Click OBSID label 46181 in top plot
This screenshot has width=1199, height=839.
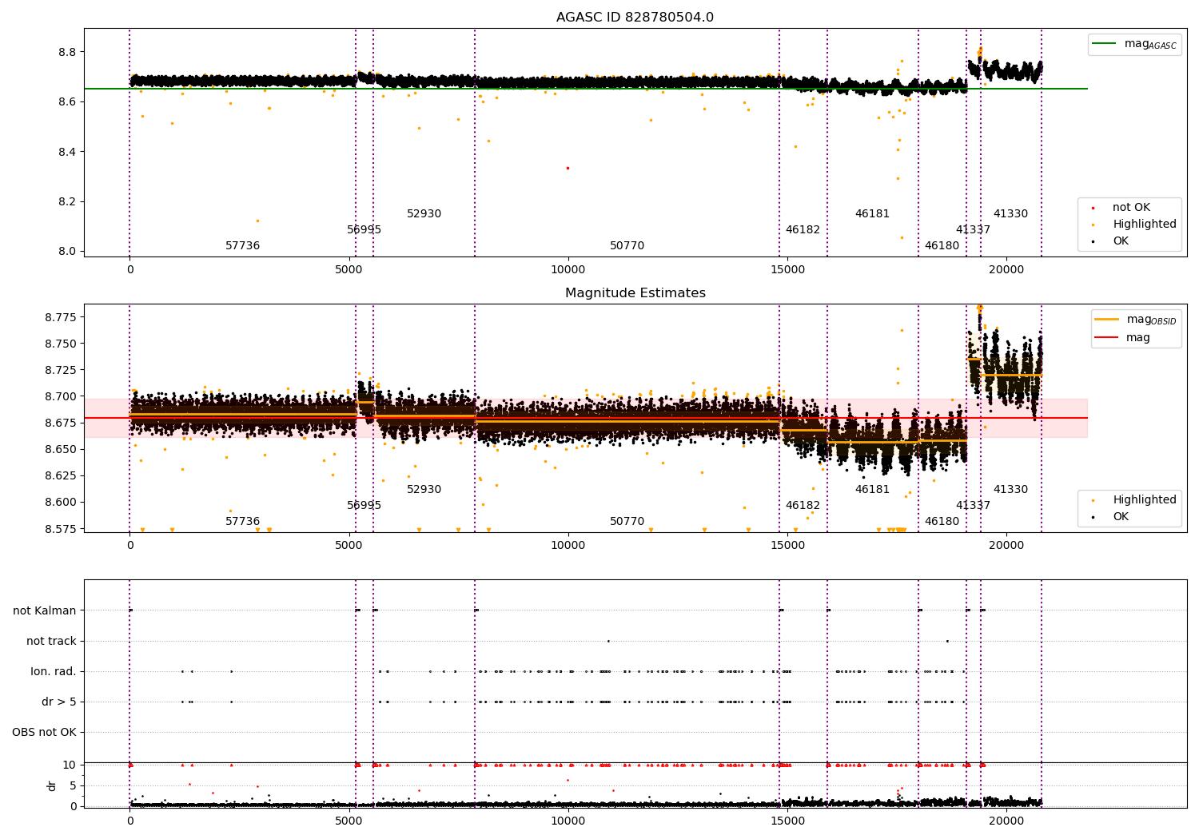coord(872,214)
